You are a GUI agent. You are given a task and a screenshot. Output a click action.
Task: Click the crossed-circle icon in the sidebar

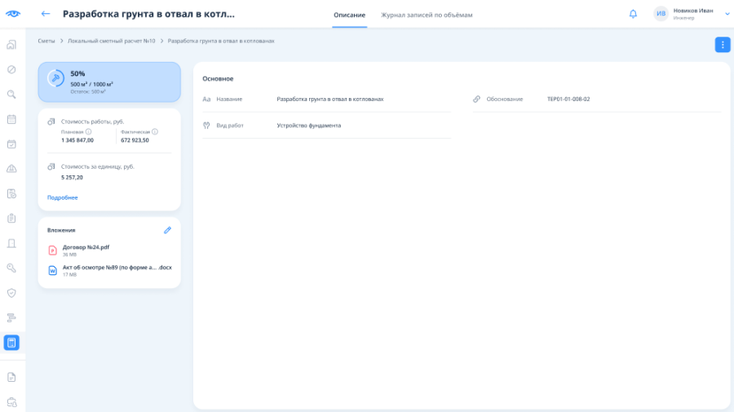click(11, 69)
